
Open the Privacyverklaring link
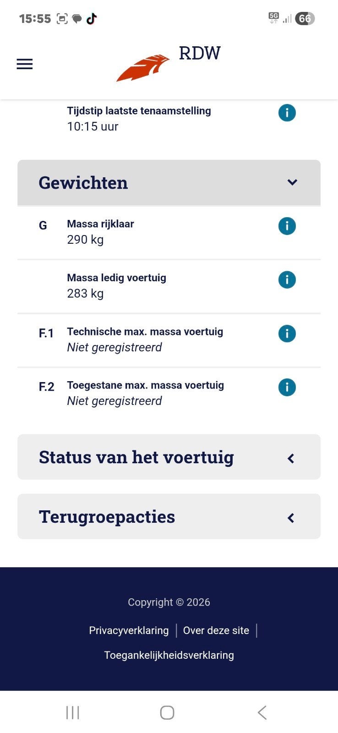tap(129, 630)
